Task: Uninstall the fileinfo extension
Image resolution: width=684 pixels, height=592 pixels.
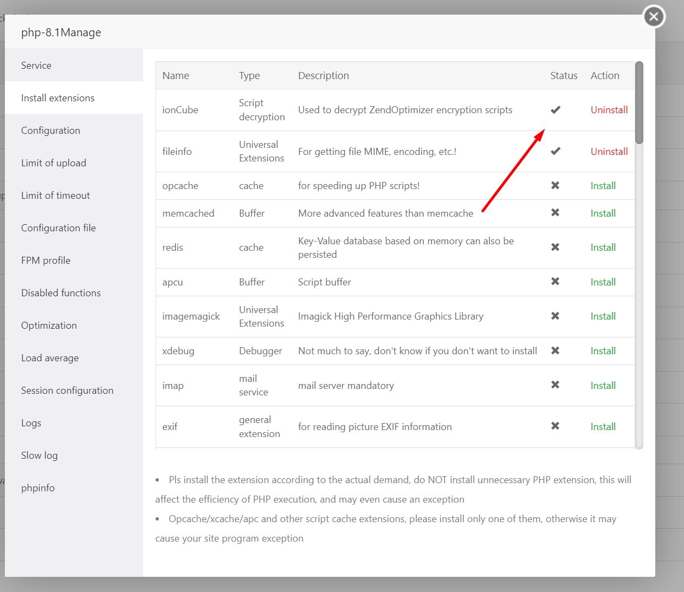Action: tap(609, 152)
